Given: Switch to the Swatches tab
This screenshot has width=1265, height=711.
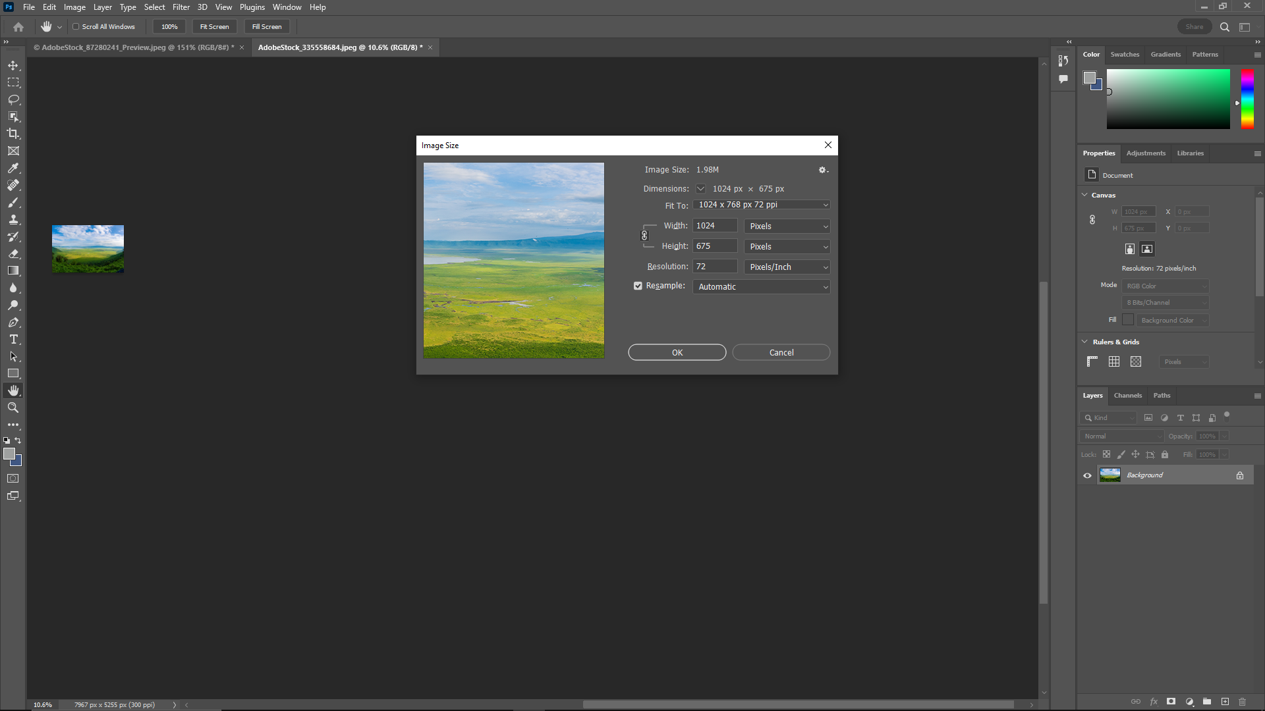Looking at the screenshot, I should coord(1125,54).
